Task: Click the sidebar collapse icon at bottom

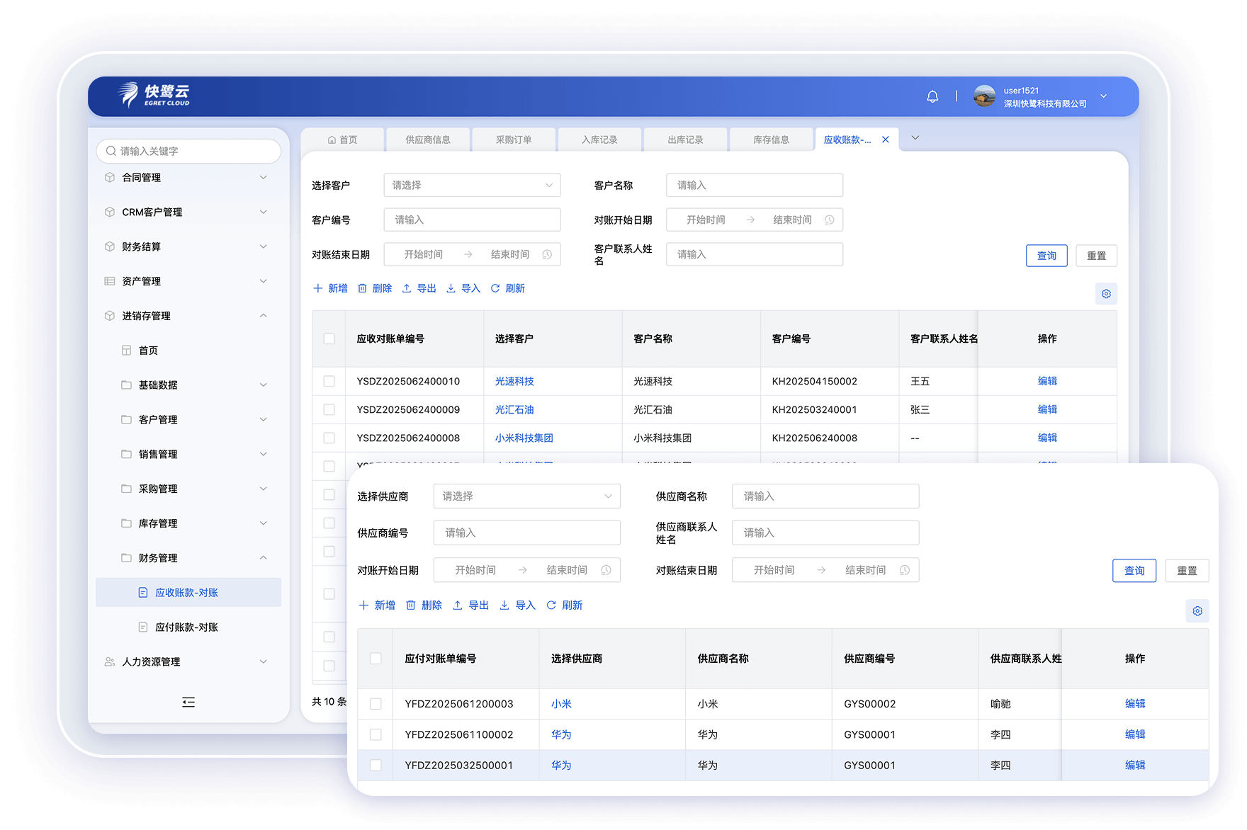Action: pos(188,702)
